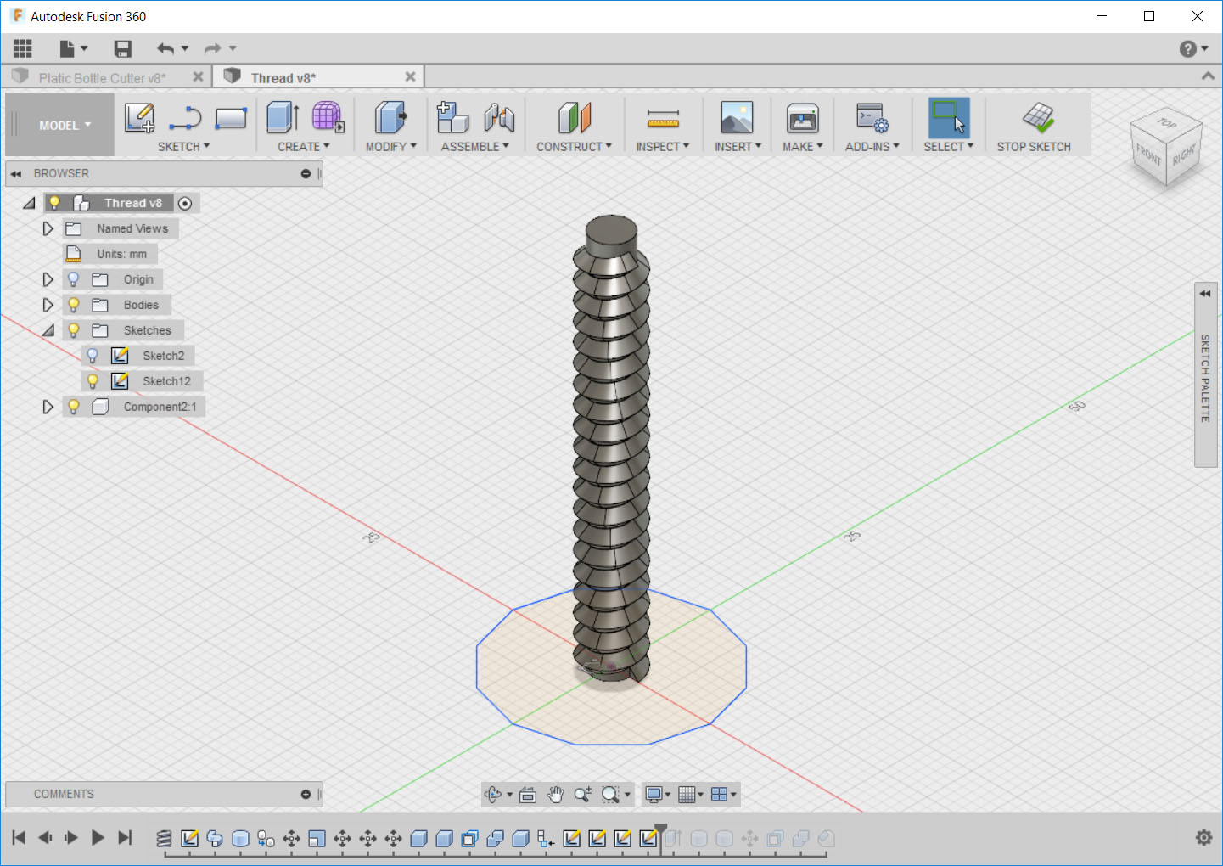
Task: Click the ViewCube Front face
Action: coord(1148,155)
